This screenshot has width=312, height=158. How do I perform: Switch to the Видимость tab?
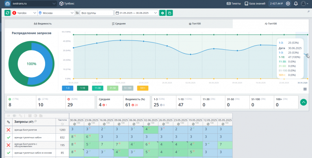(43, 23)
